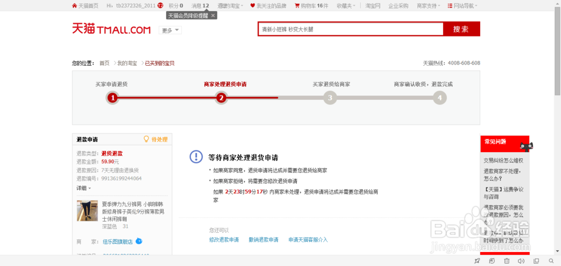Click the trash bin icon in status bar

point(507,261)
